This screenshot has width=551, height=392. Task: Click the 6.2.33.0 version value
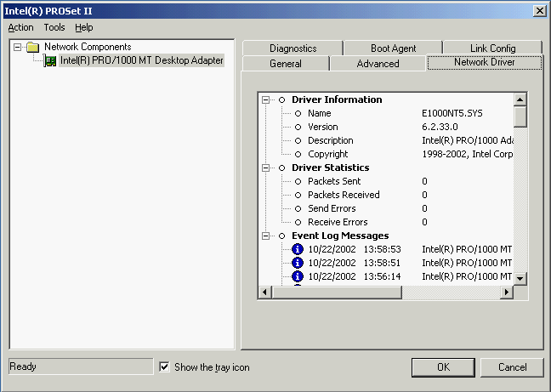440,128
